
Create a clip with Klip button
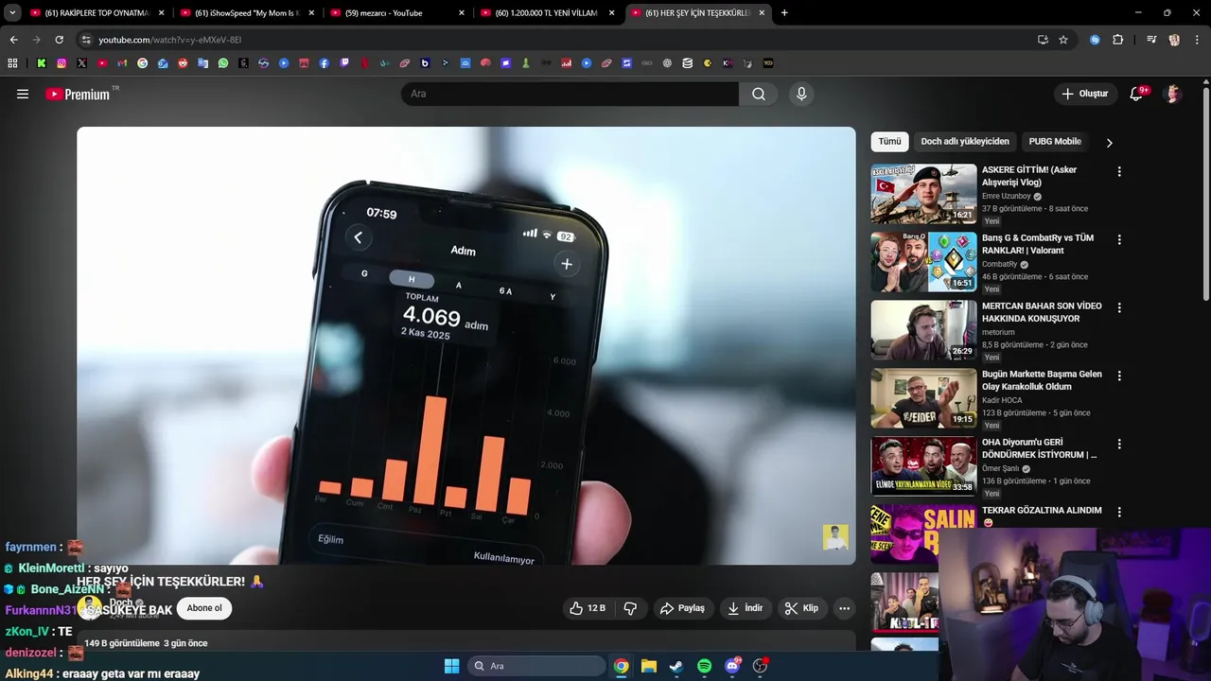tap(801, 608)
